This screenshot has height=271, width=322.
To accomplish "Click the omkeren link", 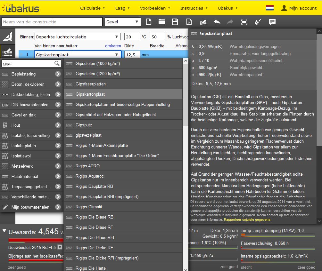I will coord(113,46).
